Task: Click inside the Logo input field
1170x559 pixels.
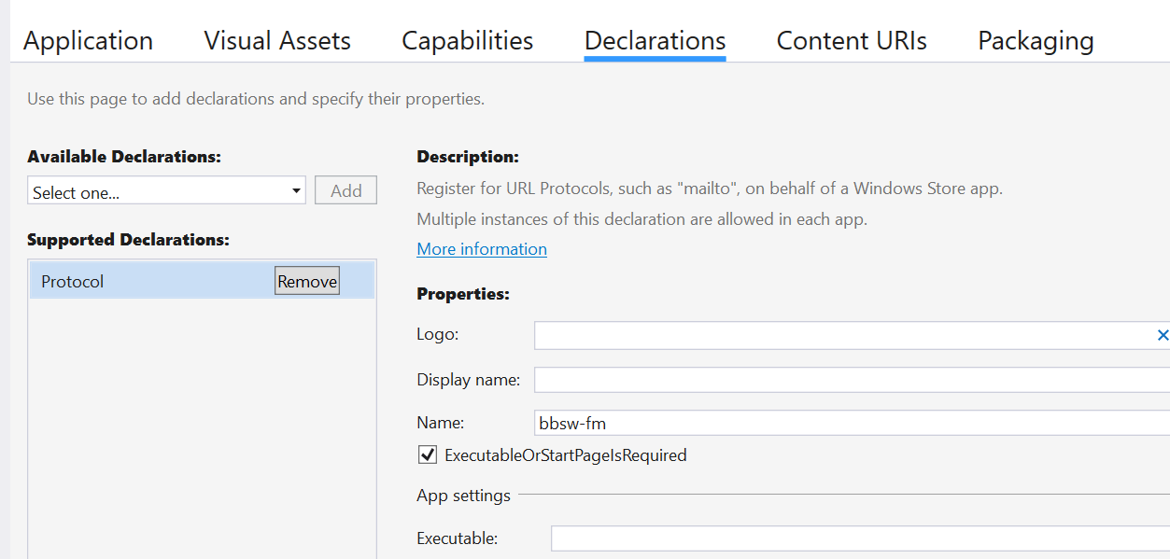Action: coord(794,334)
